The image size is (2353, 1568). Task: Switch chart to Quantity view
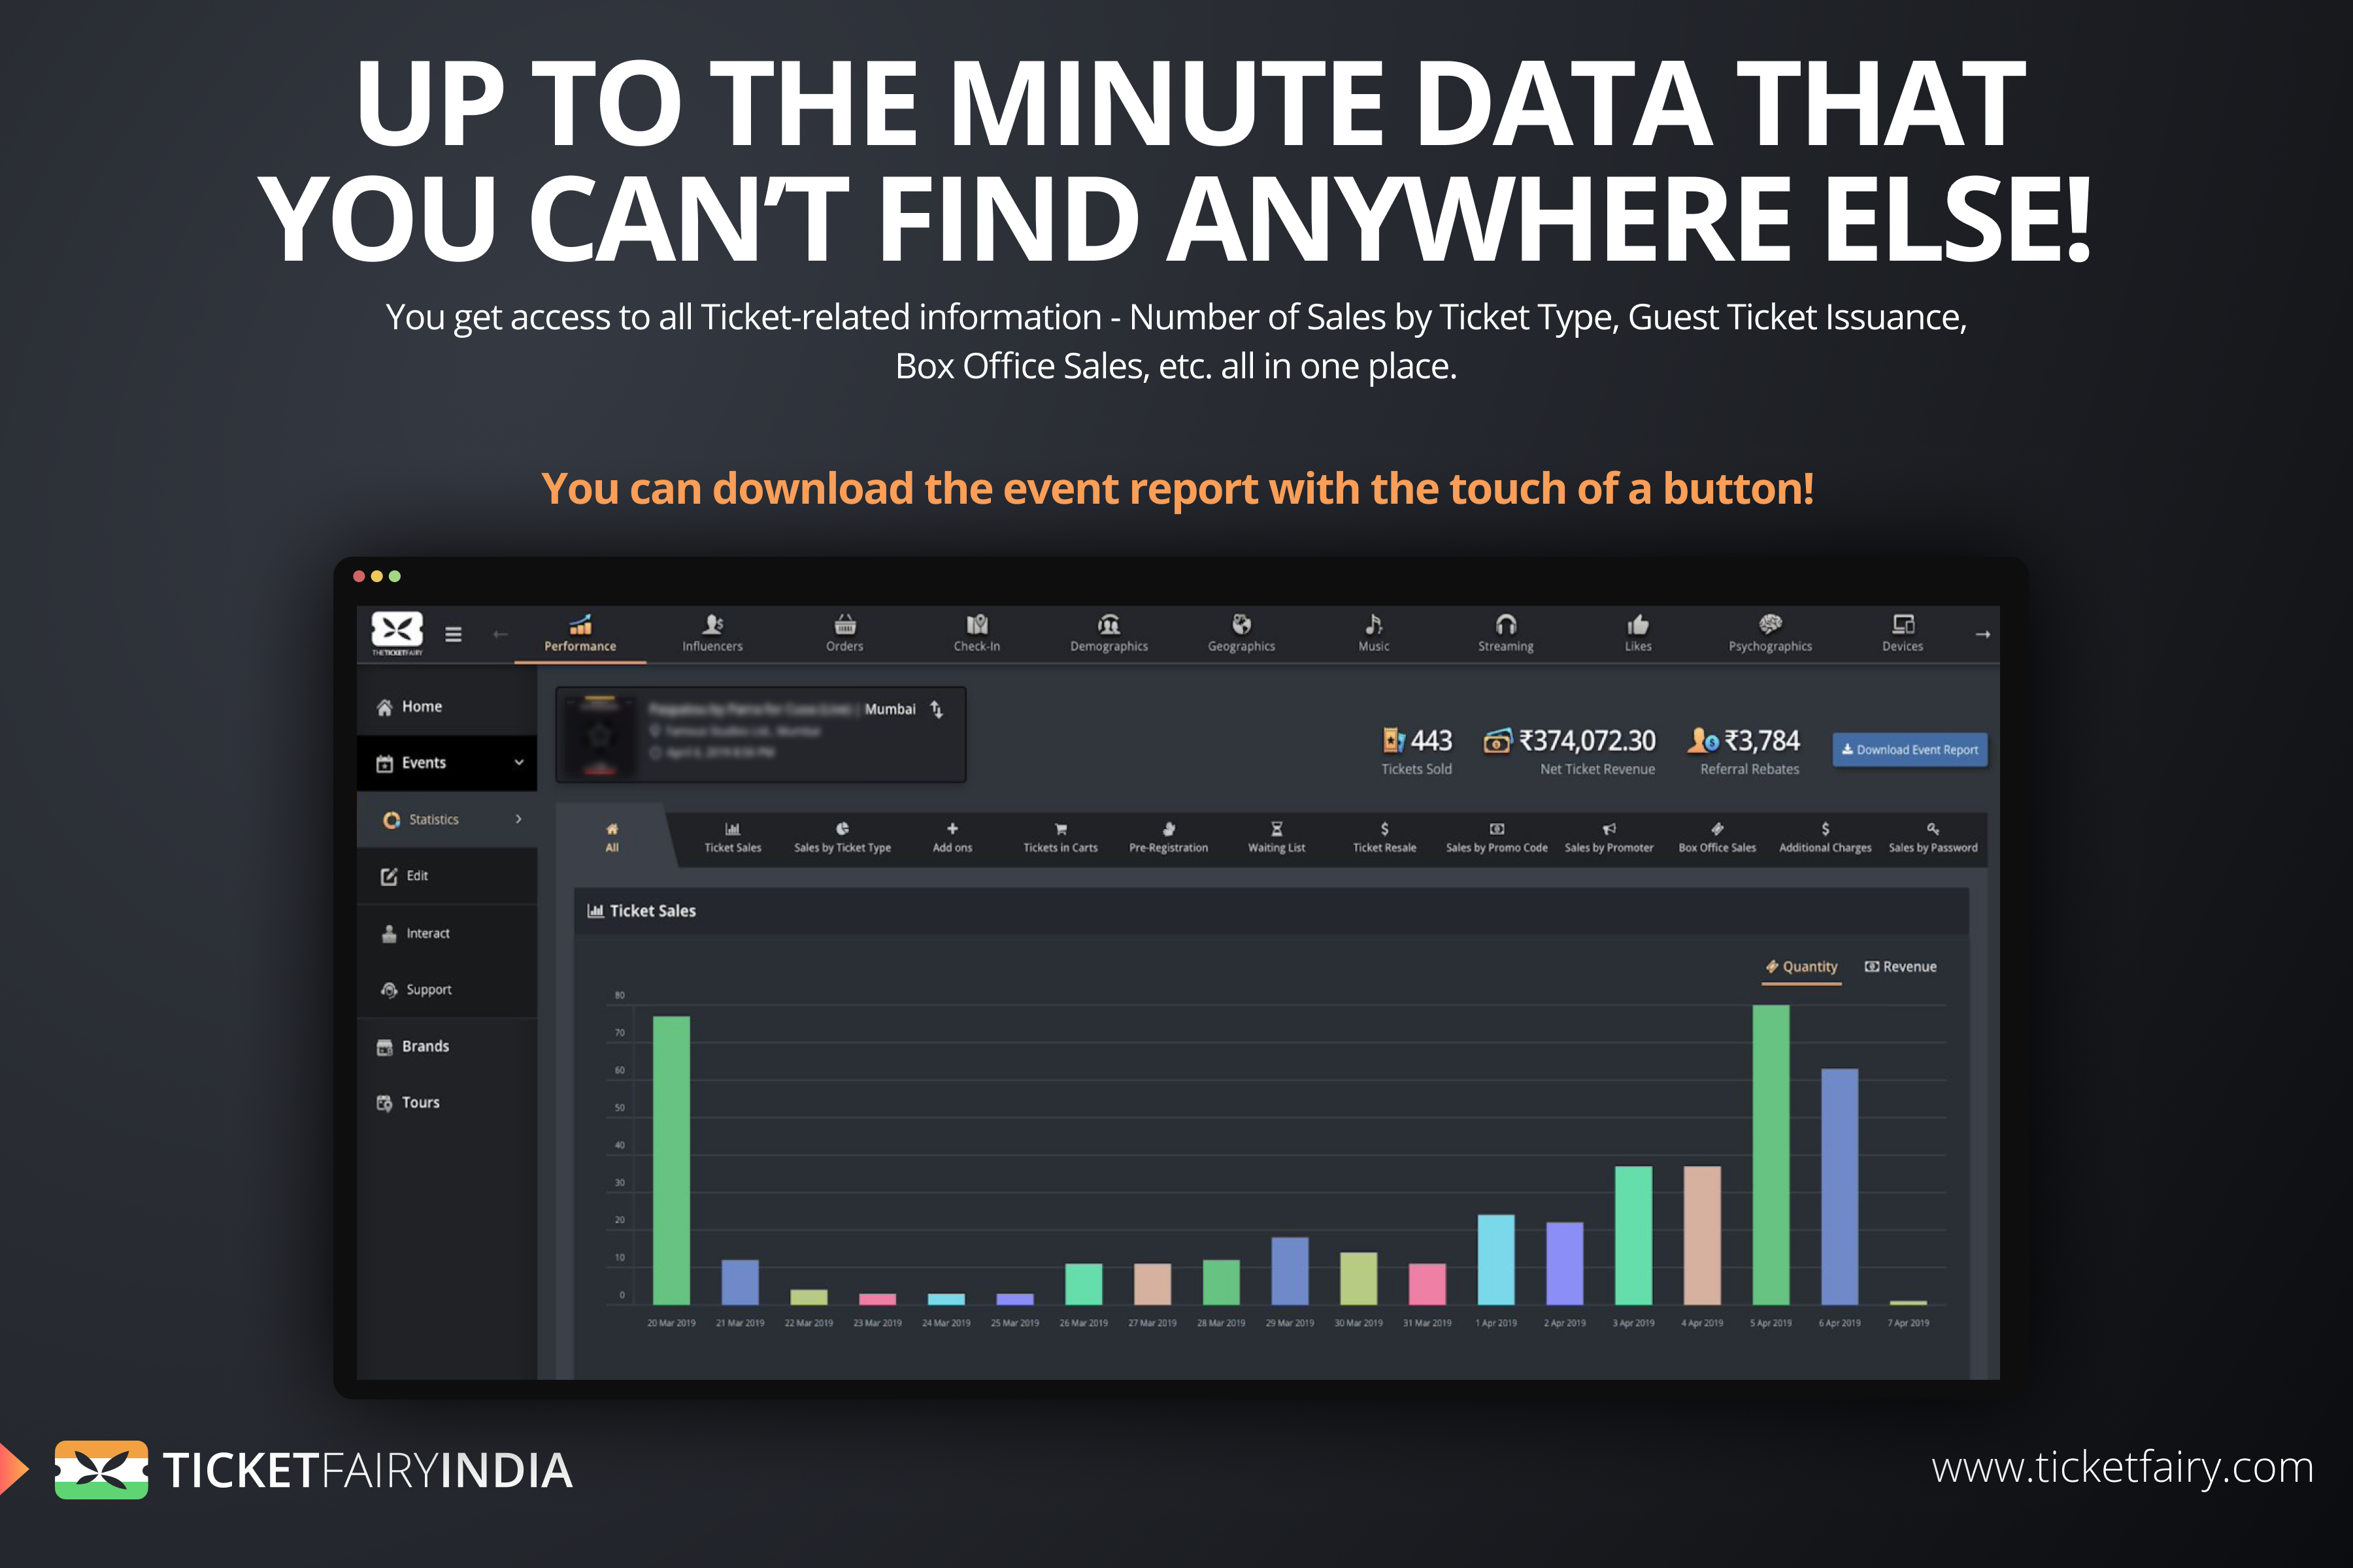point(1802,967)
